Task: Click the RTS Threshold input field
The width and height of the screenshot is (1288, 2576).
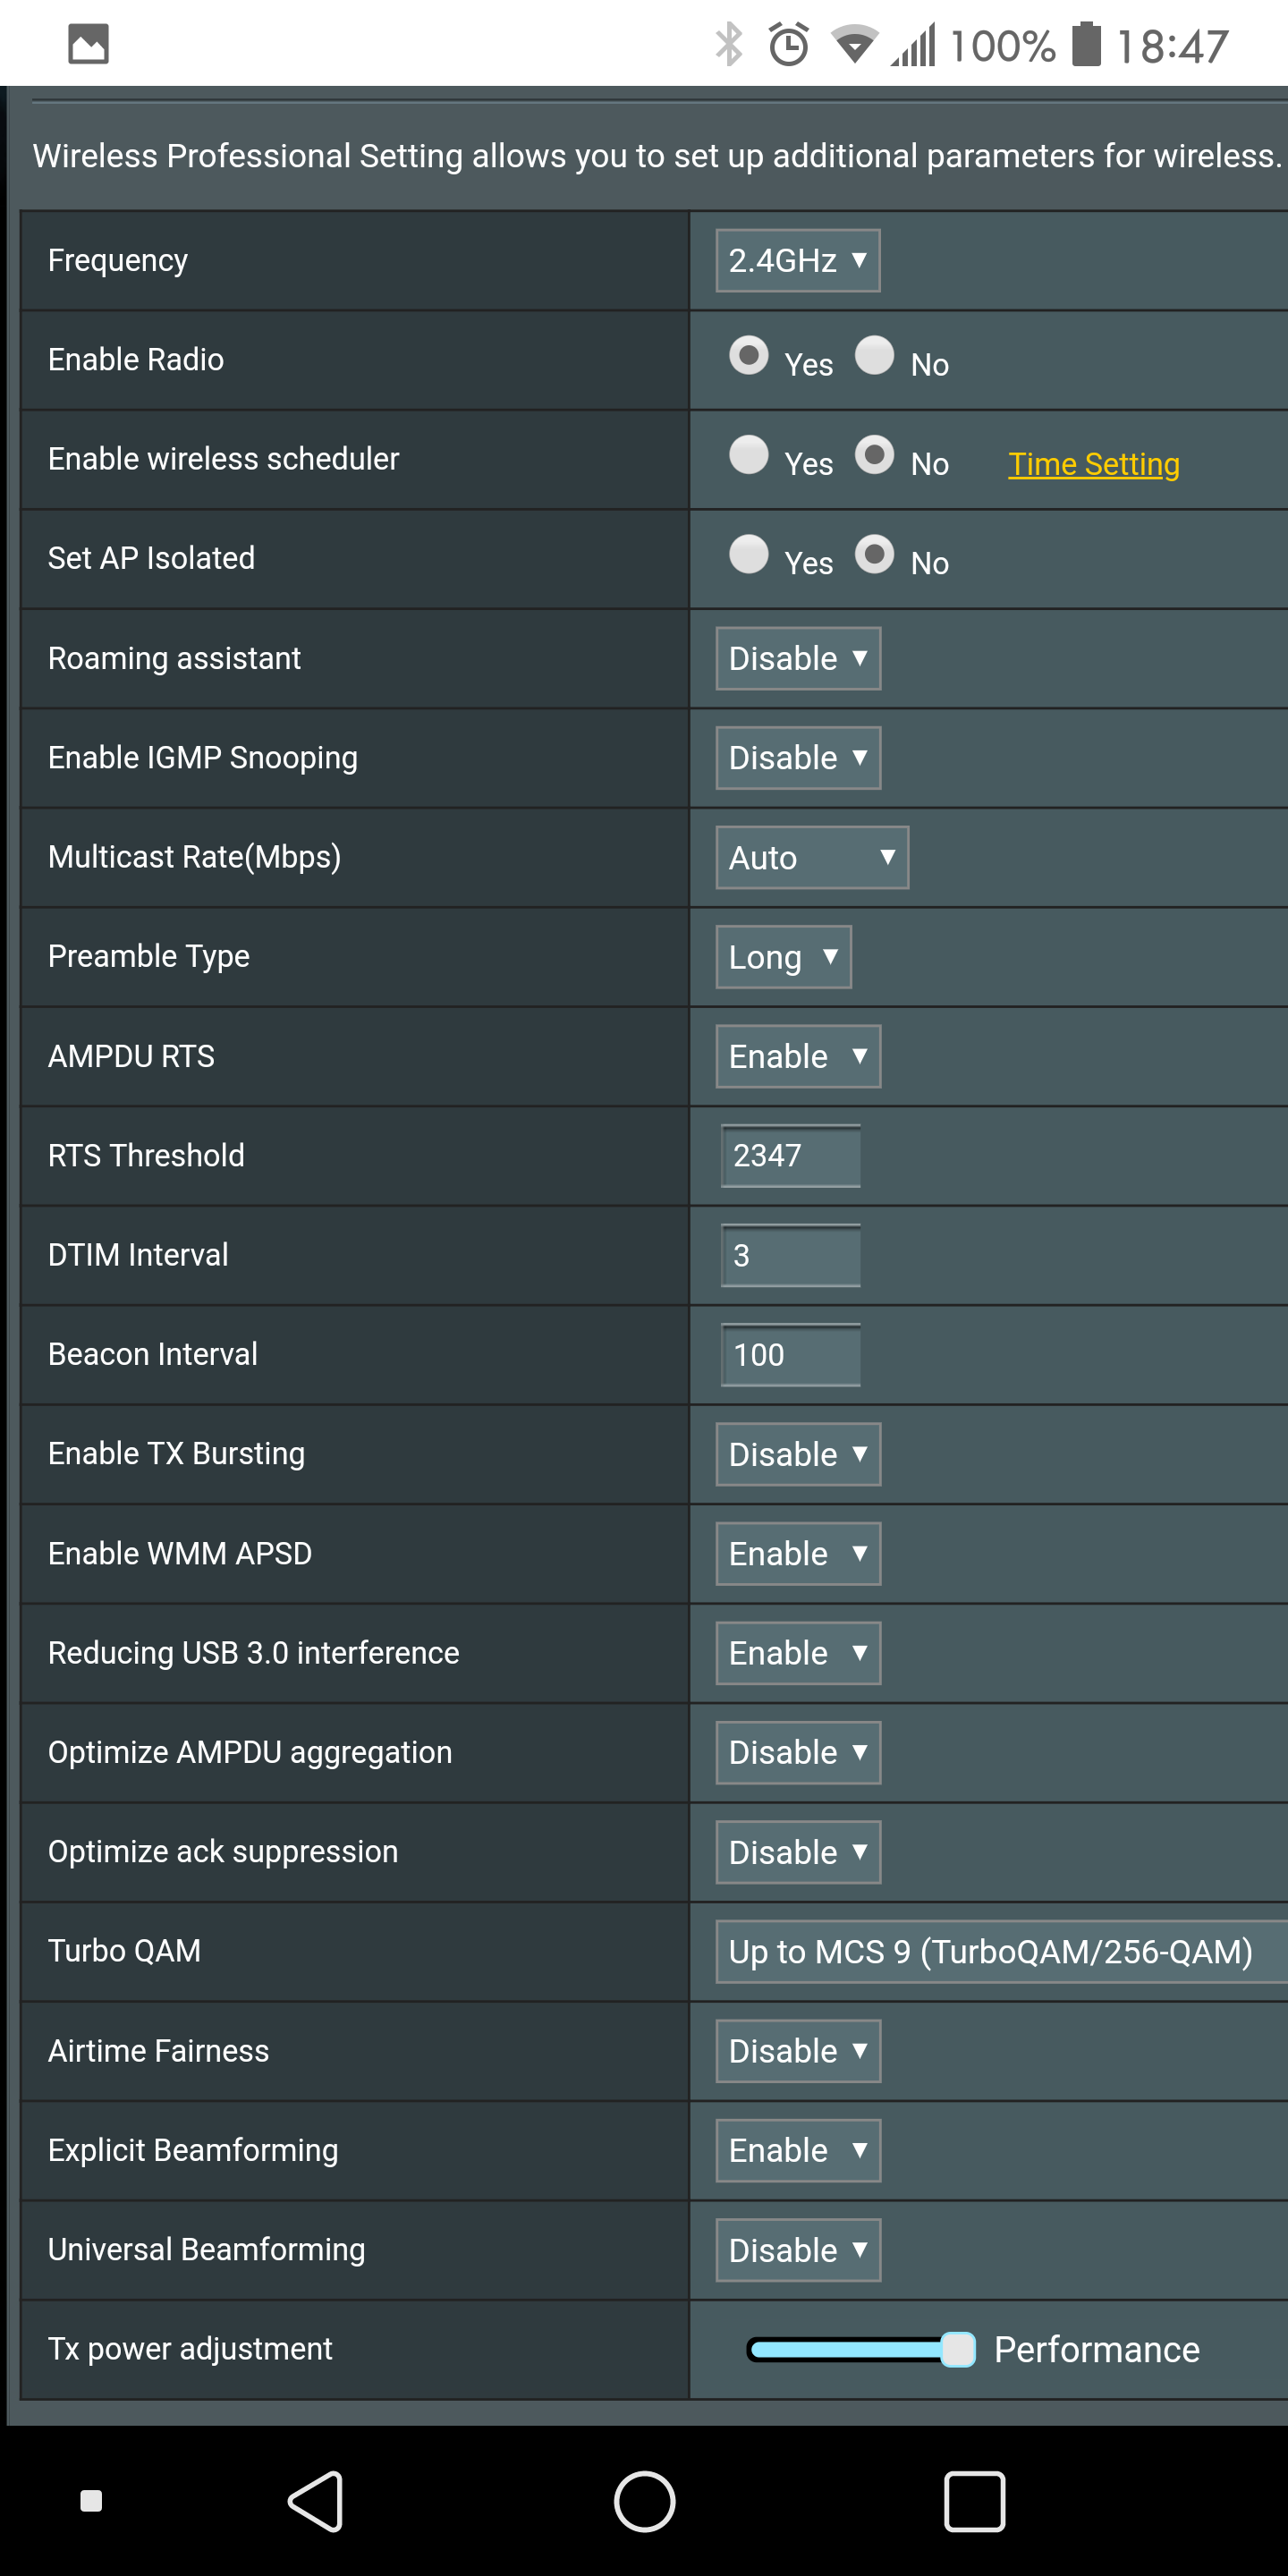Action: point(790,1156)
